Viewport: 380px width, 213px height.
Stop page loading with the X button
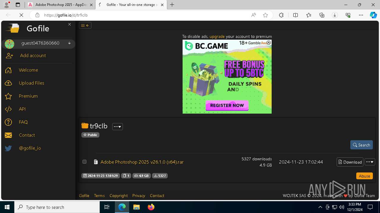coord(21,15)
